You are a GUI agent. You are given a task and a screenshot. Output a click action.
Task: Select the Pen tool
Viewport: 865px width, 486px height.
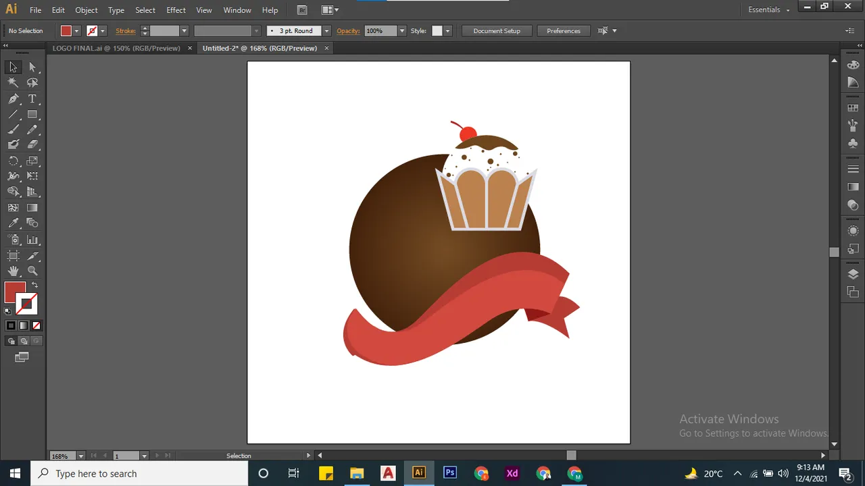(x=13, y=99)
